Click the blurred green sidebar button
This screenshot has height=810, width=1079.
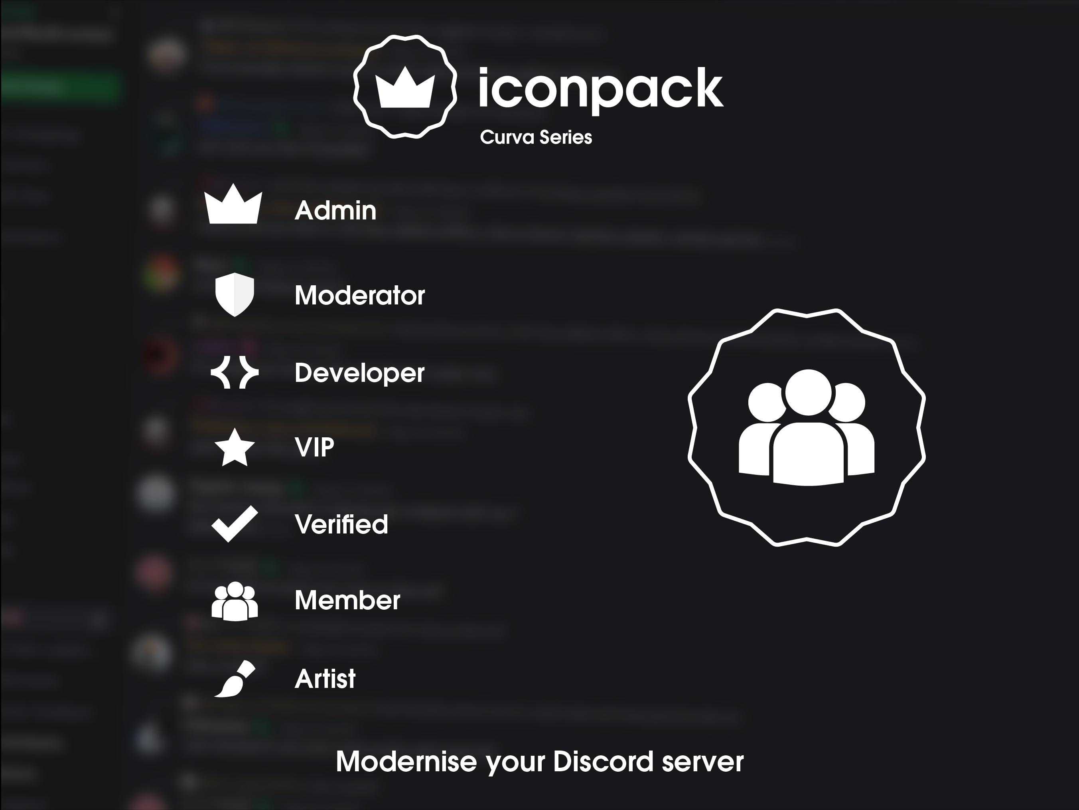(61, 88)
